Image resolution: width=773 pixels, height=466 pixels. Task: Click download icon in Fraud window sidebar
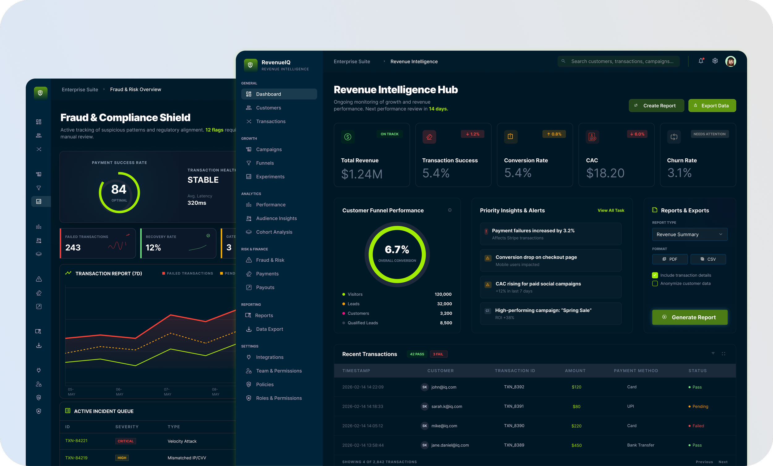click(39, 345)
